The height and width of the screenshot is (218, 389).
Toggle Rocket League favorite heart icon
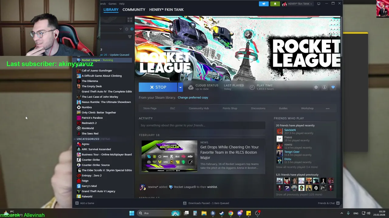[x=333, y=87]
